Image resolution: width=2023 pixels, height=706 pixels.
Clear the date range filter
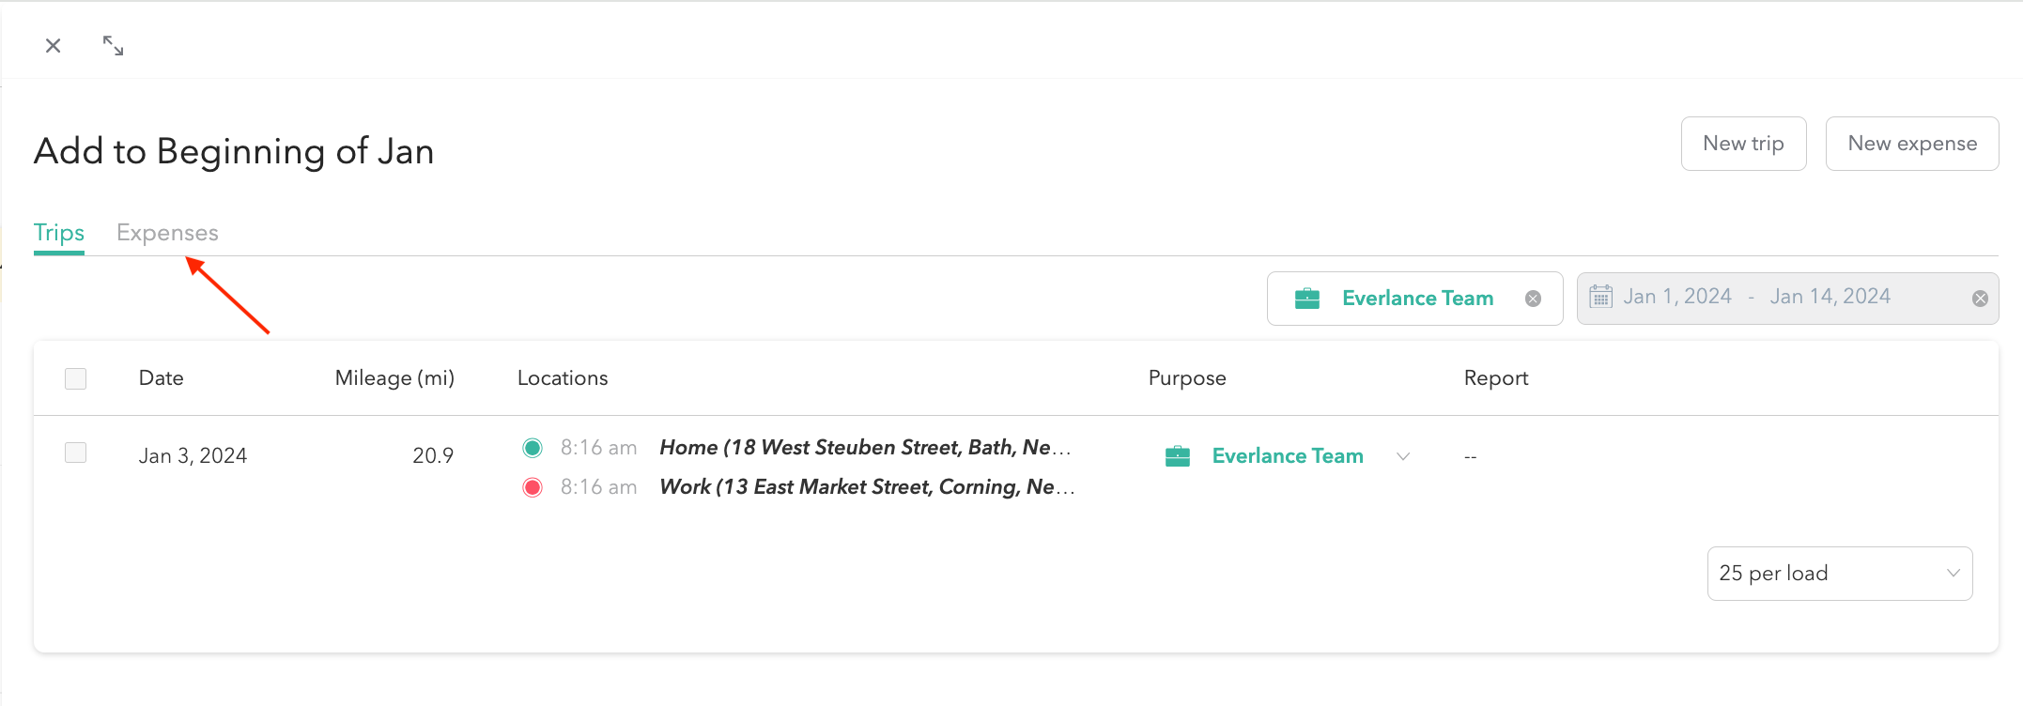pos(1980,299)
